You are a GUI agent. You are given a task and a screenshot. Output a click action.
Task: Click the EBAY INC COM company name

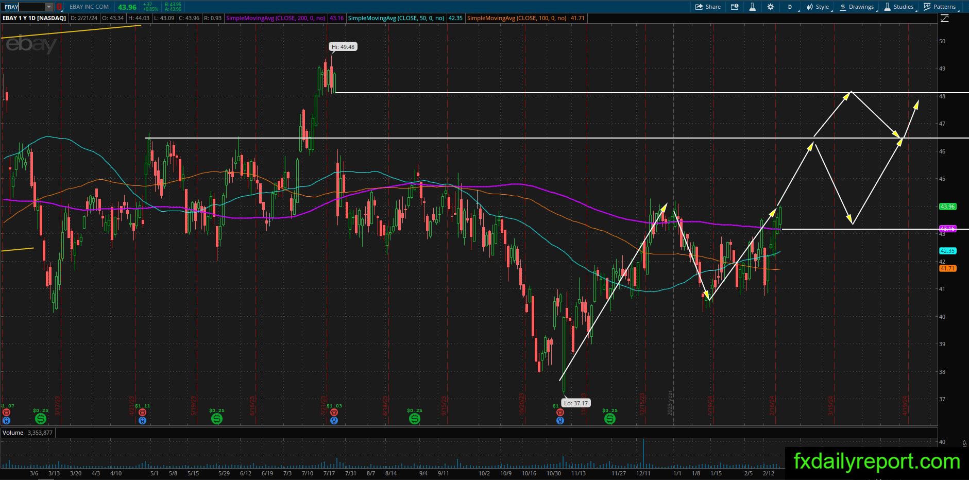point(90,7)
